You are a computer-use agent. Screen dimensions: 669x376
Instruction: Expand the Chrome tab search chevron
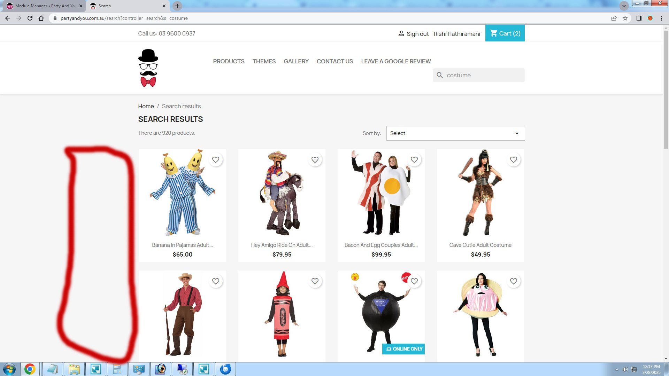tap(624, 6)
